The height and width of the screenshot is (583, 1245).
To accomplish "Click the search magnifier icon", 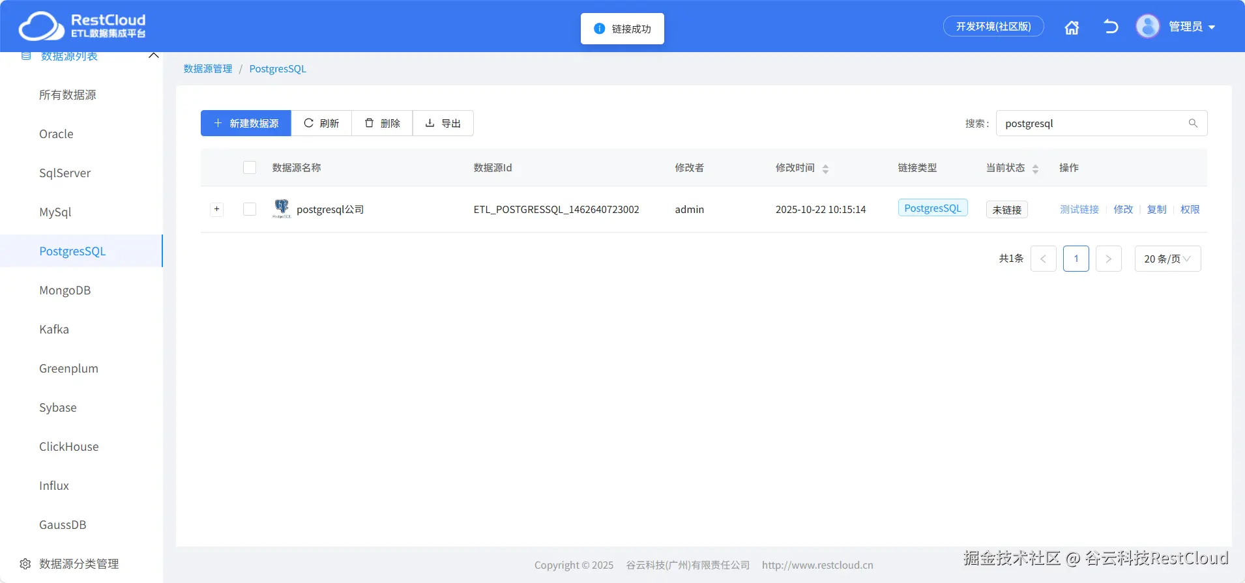I will point(1193,123).
